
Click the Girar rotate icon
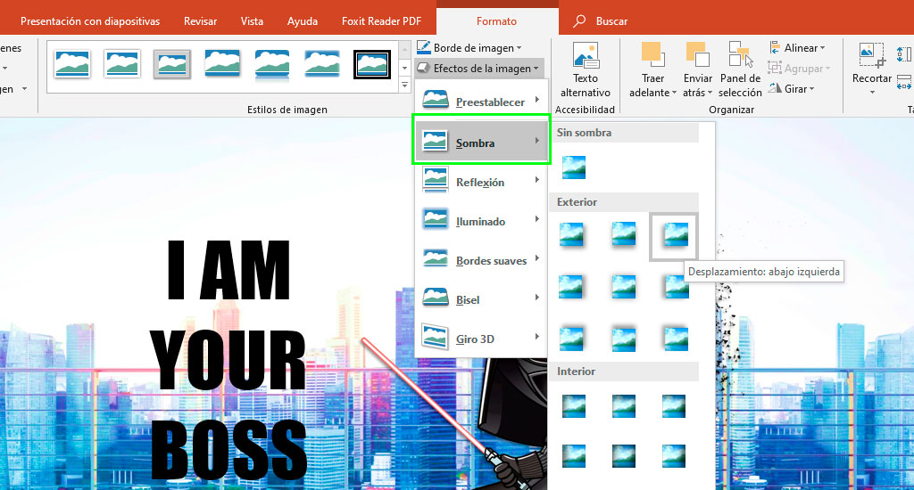click(775, 88)
